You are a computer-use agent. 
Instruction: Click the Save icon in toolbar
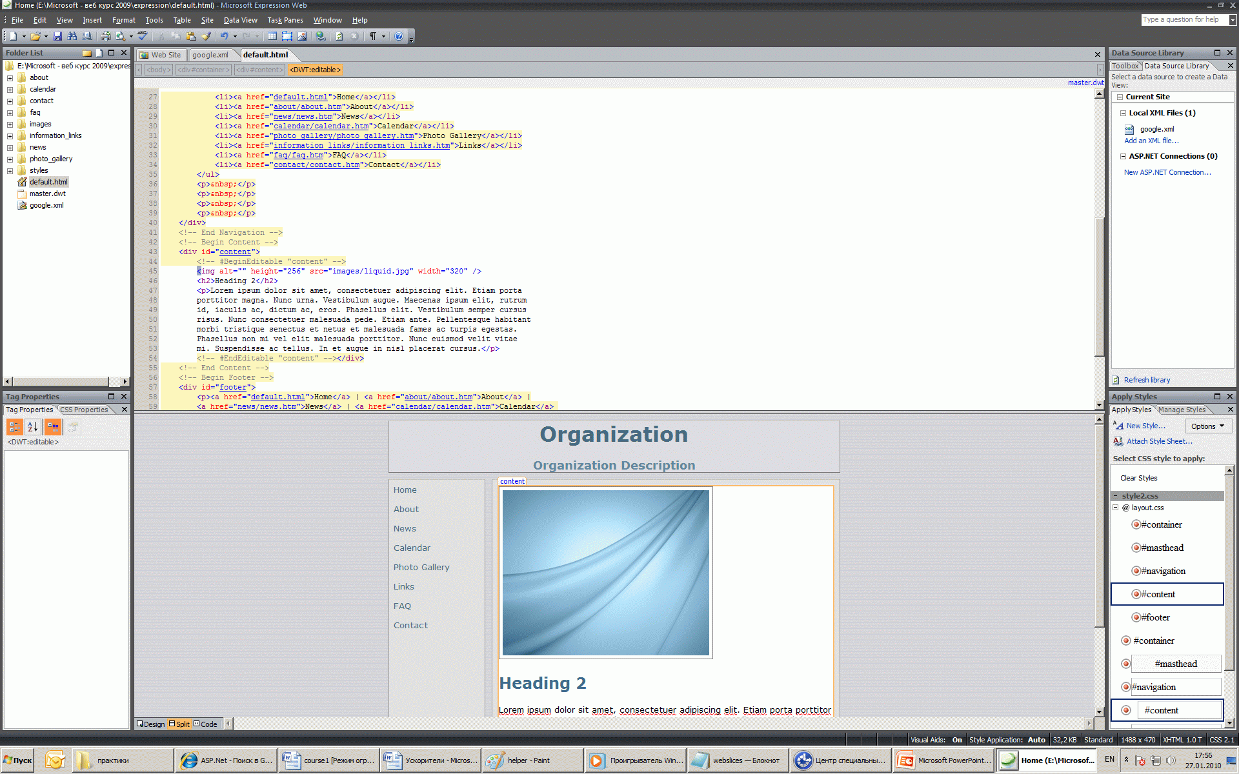pos(57,36)
